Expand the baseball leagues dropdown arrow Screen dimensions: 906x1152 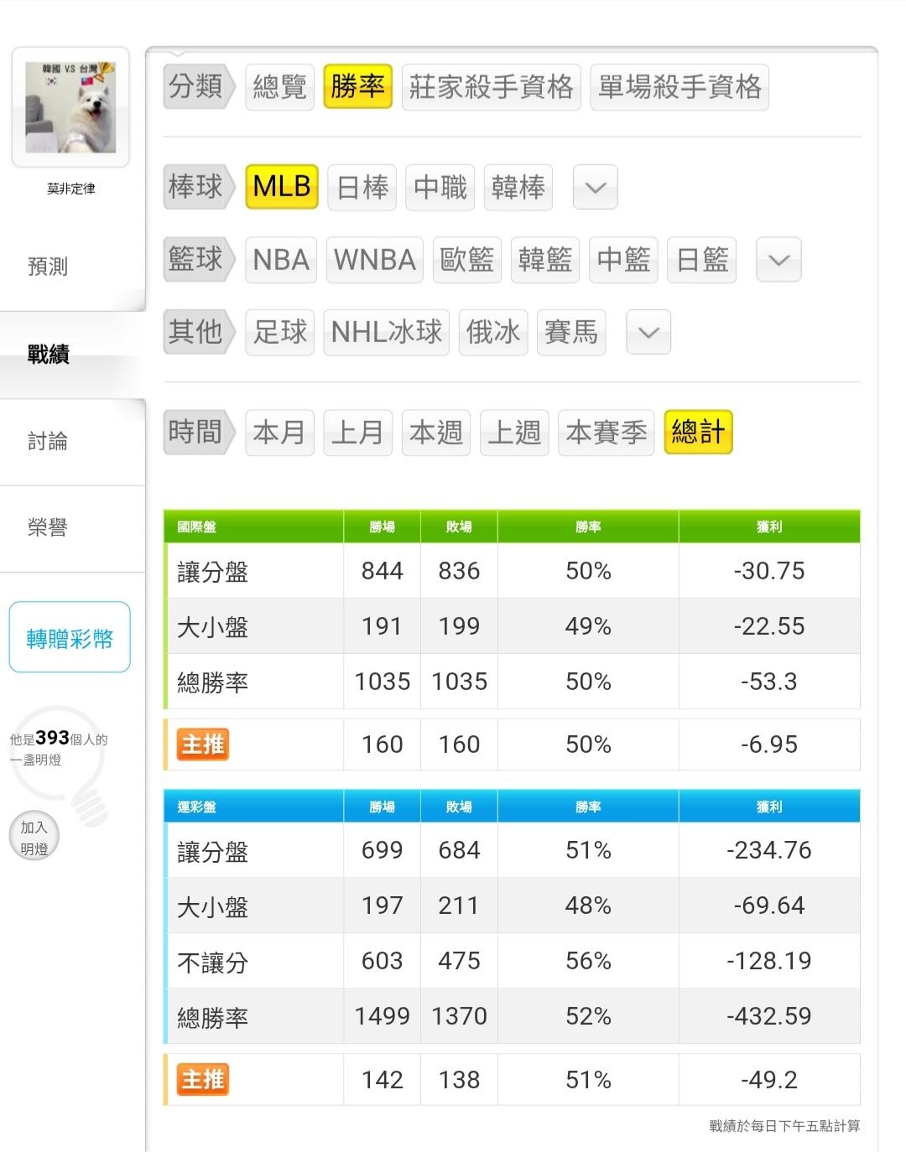pos(595,187)
